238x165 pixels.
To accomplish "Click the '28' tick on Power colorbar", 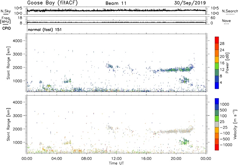I will tap(222, 43).
